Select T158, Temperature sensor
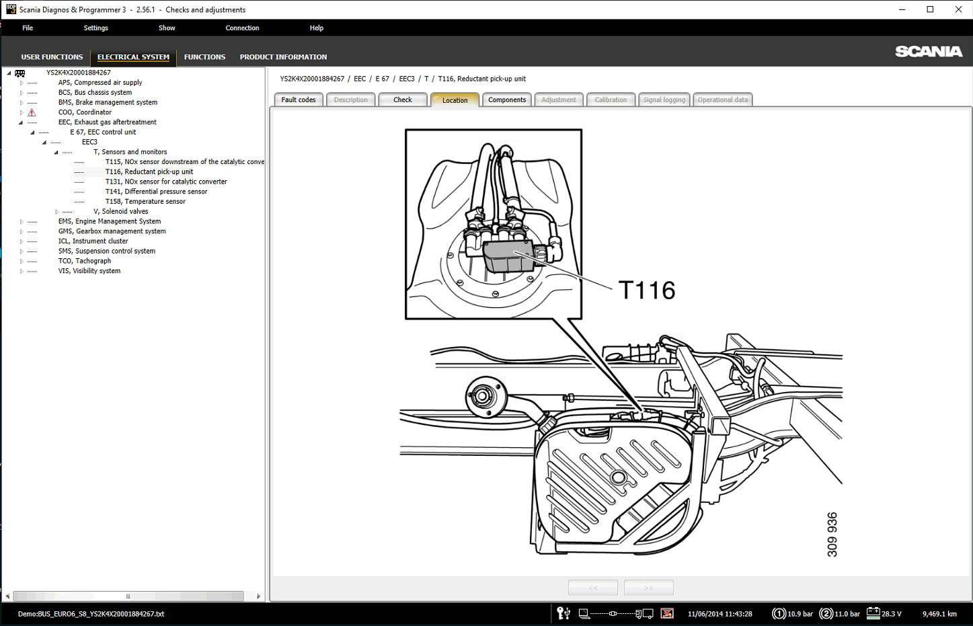 coord(145,202)
